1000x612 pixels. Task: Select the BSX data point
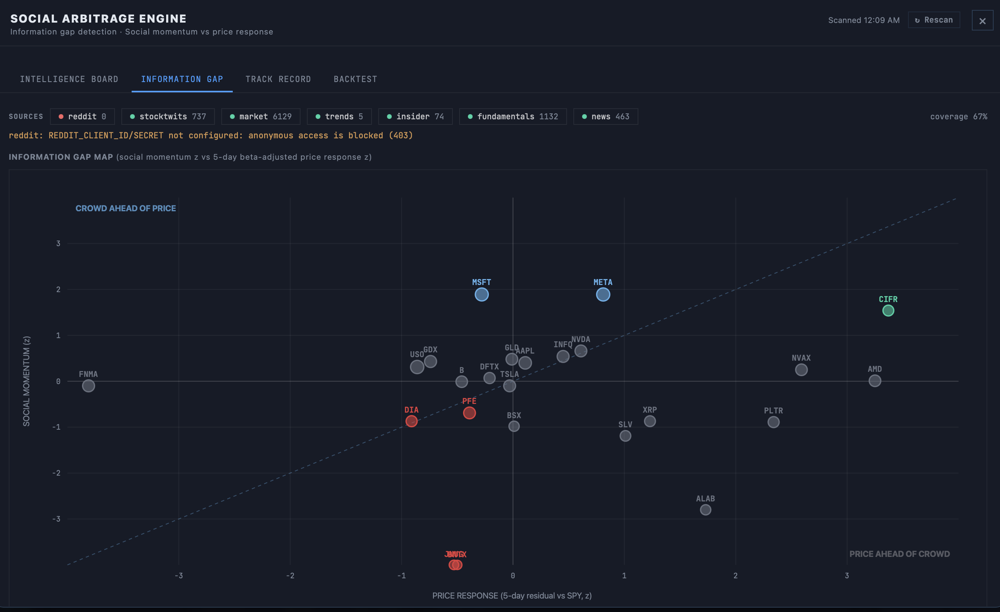click(x=514, y=426)
